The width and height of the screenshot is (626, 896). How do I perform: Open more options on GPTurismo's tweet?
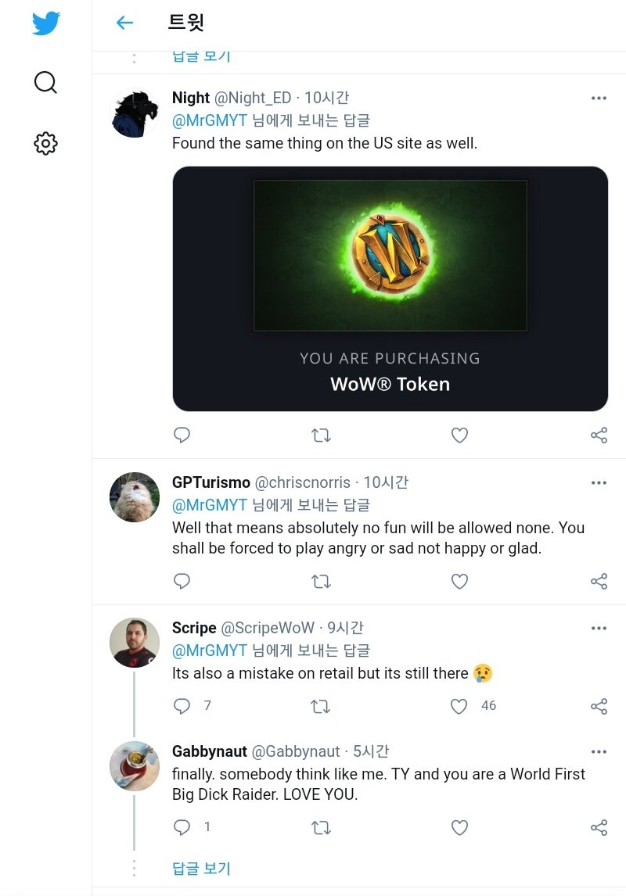tap(599, 483)
